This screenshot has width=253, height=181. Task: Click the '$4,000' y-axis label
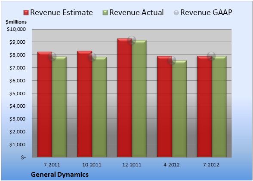click(x=17, y=106)
